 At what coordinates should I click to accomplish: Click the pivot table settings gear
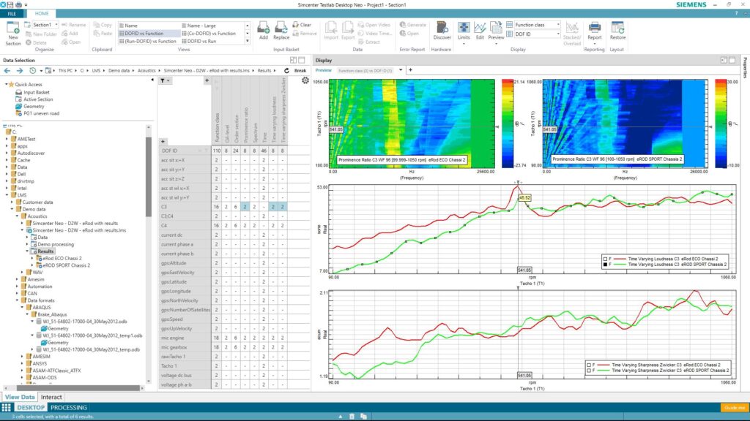(x=305, y=80)
